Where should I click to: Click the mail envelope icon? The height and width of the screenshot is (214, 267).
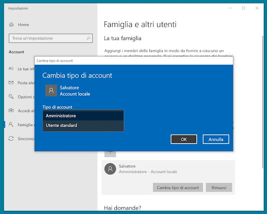tap(11, 83)
